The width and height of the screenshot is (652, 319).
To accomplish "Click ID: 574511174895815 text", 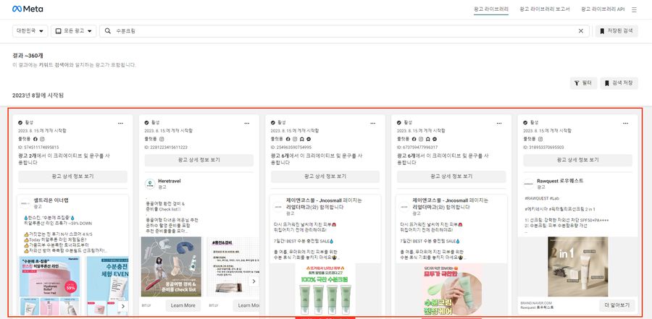I will click(38, 147).
